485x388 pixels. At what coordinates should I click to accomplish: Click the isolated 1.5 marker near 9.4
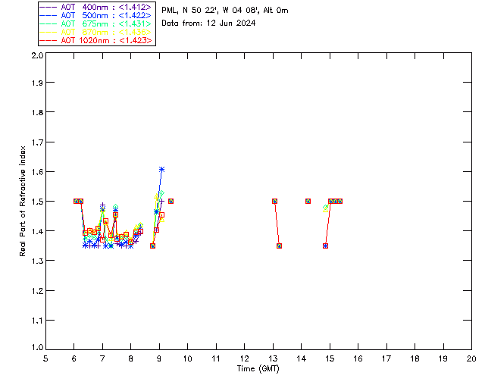coord(171,201)
